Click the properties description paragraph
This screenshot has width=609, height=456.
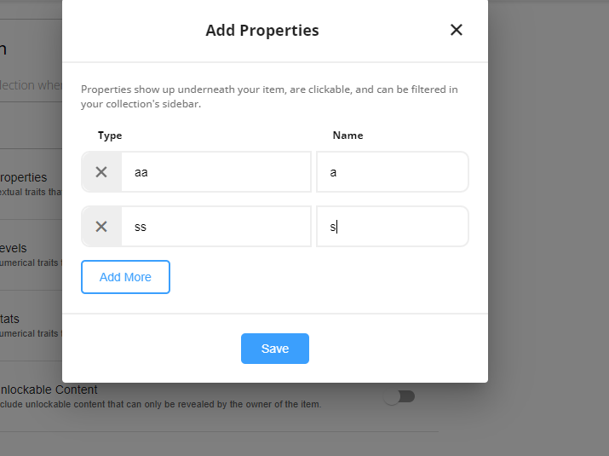[269, 96]
